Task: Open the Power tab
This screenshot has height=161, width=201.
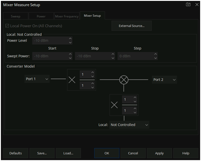Action: 41,16
